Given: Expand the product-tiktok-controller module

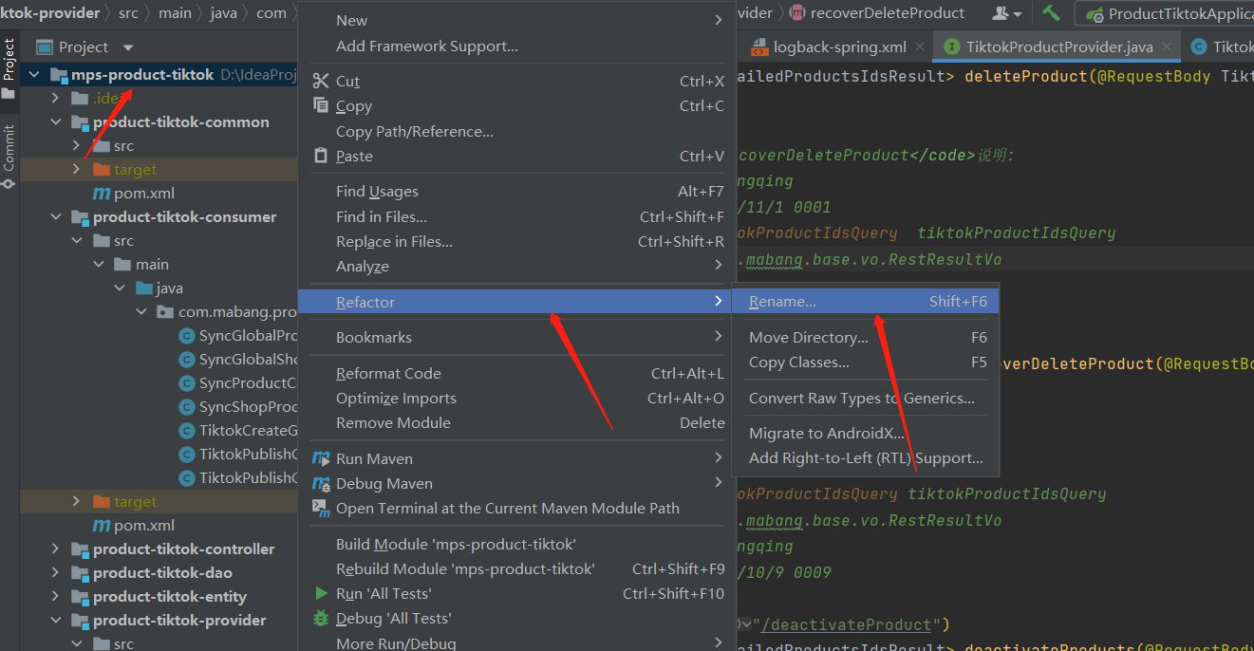Looking at the screenshot, I should (x=56, y=549).
